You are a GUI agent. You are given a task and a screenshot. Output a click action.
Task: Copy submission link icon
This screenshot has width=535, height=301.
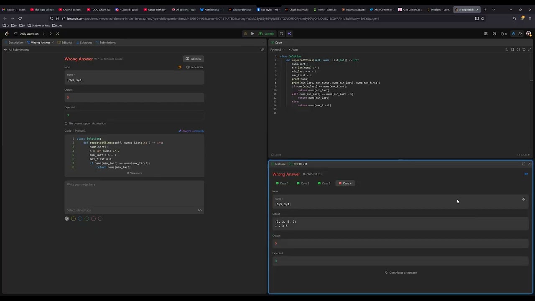pyautogui.click(x=262, y=50)
